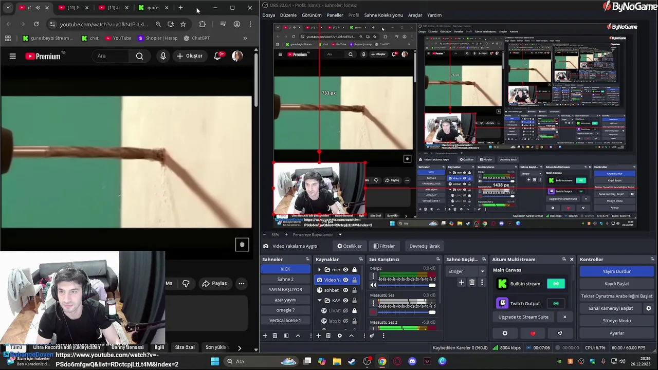Open source properties gear in Kaynaklar toolbar

click(x=339, y=336)
